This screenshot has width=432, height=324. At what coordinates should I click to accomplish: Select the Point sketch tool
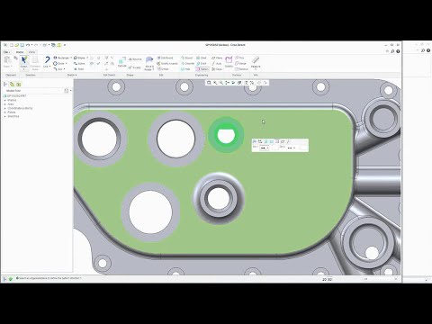(x=79, y=69)
